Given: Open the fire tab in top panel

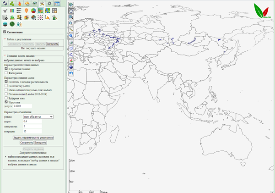Looking at the screenshot, I should click(x=20, y=3).
